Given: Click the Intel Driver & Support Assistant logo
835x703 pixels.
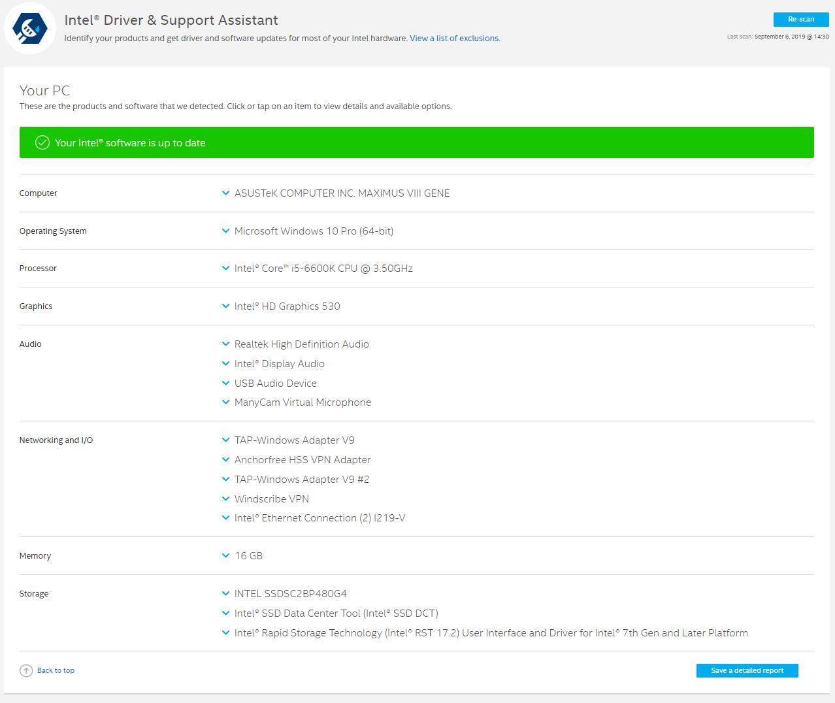Looking at the screenshot, I should pyautogui.click(x=29, y=28).
